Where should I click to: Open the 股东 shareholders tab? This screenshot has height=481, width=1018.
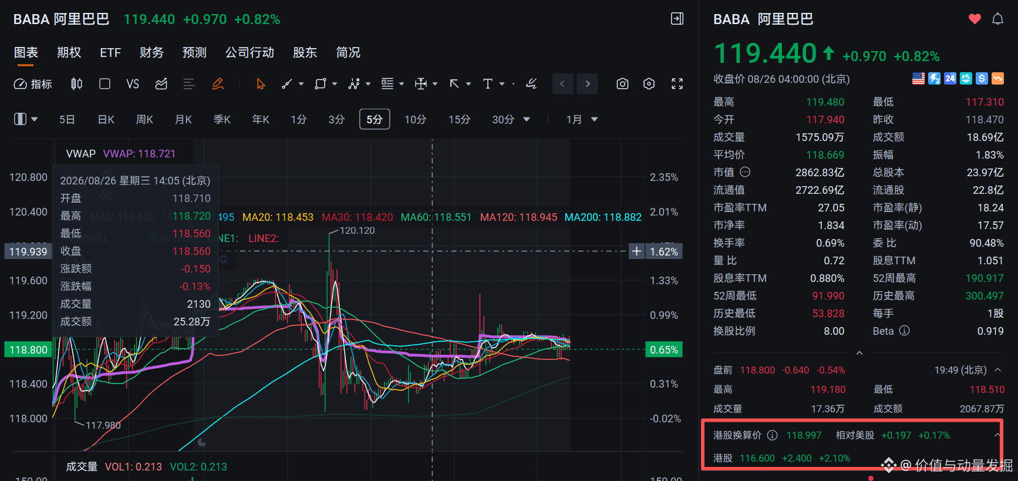(x=305, y=53)
